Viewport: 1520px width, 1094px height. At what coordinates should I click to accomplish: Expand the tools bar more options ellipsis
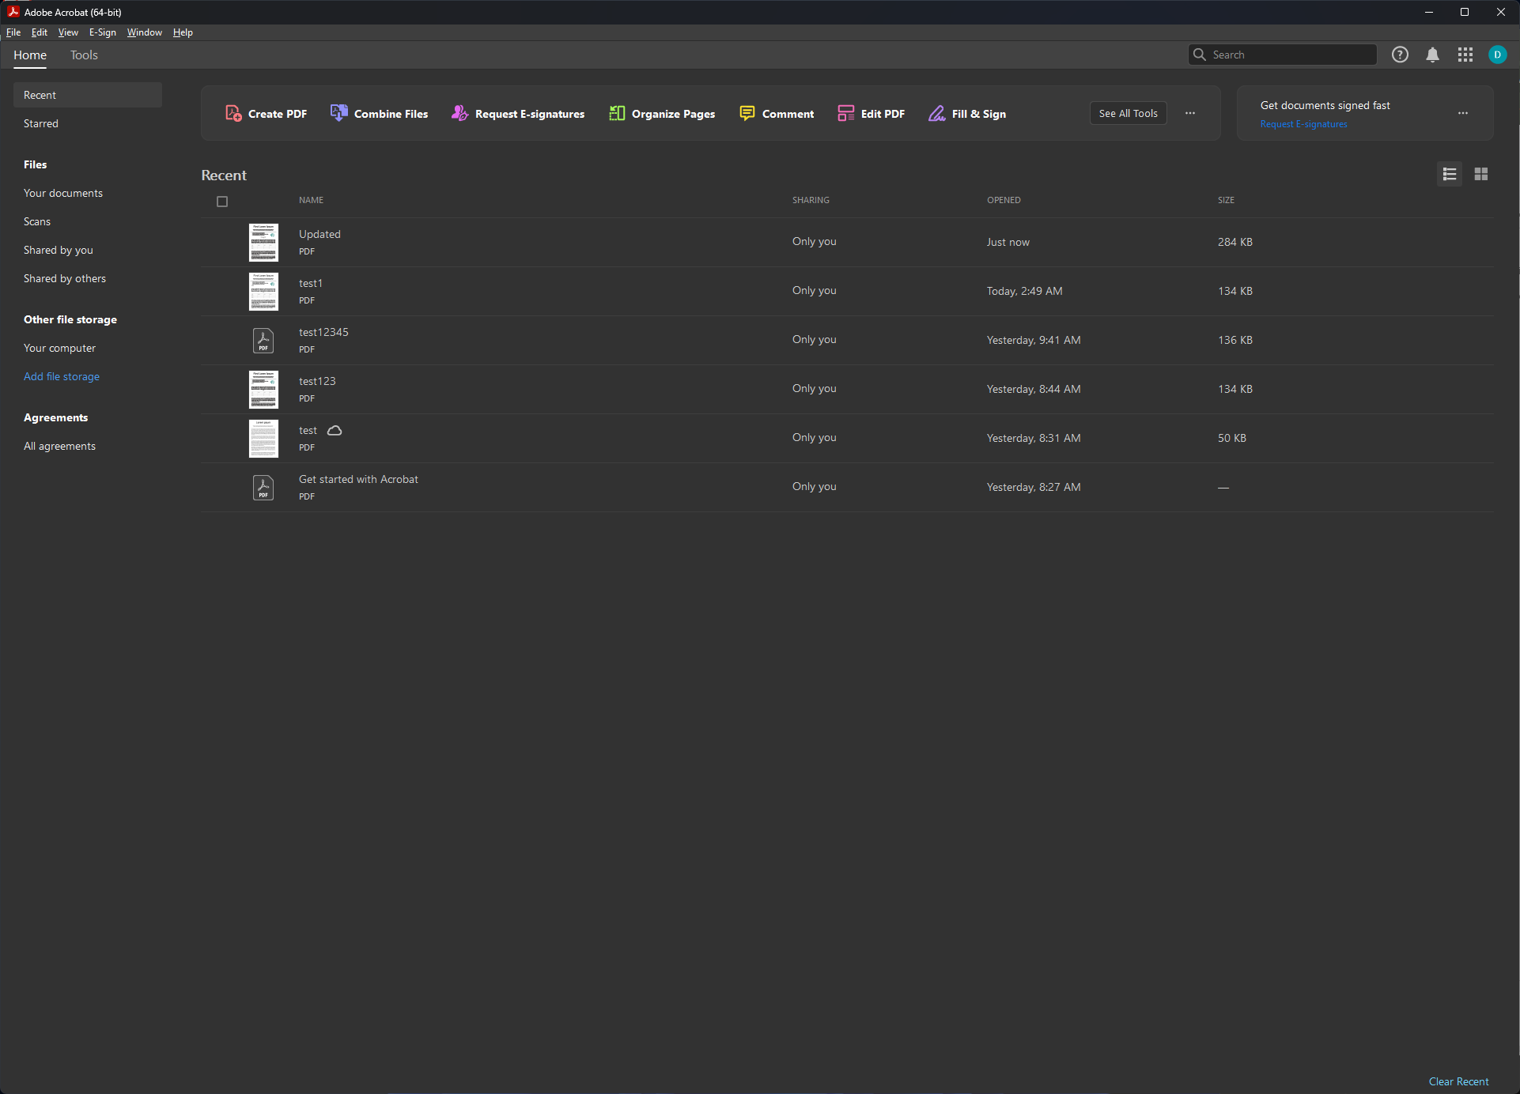(1189, 113)
